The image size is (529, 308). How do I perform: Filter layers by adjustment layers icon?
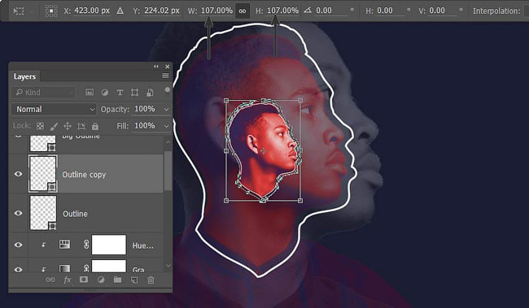coord(105,93)
